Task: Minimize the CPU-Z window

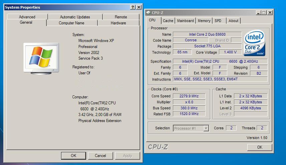Action: 258,13
